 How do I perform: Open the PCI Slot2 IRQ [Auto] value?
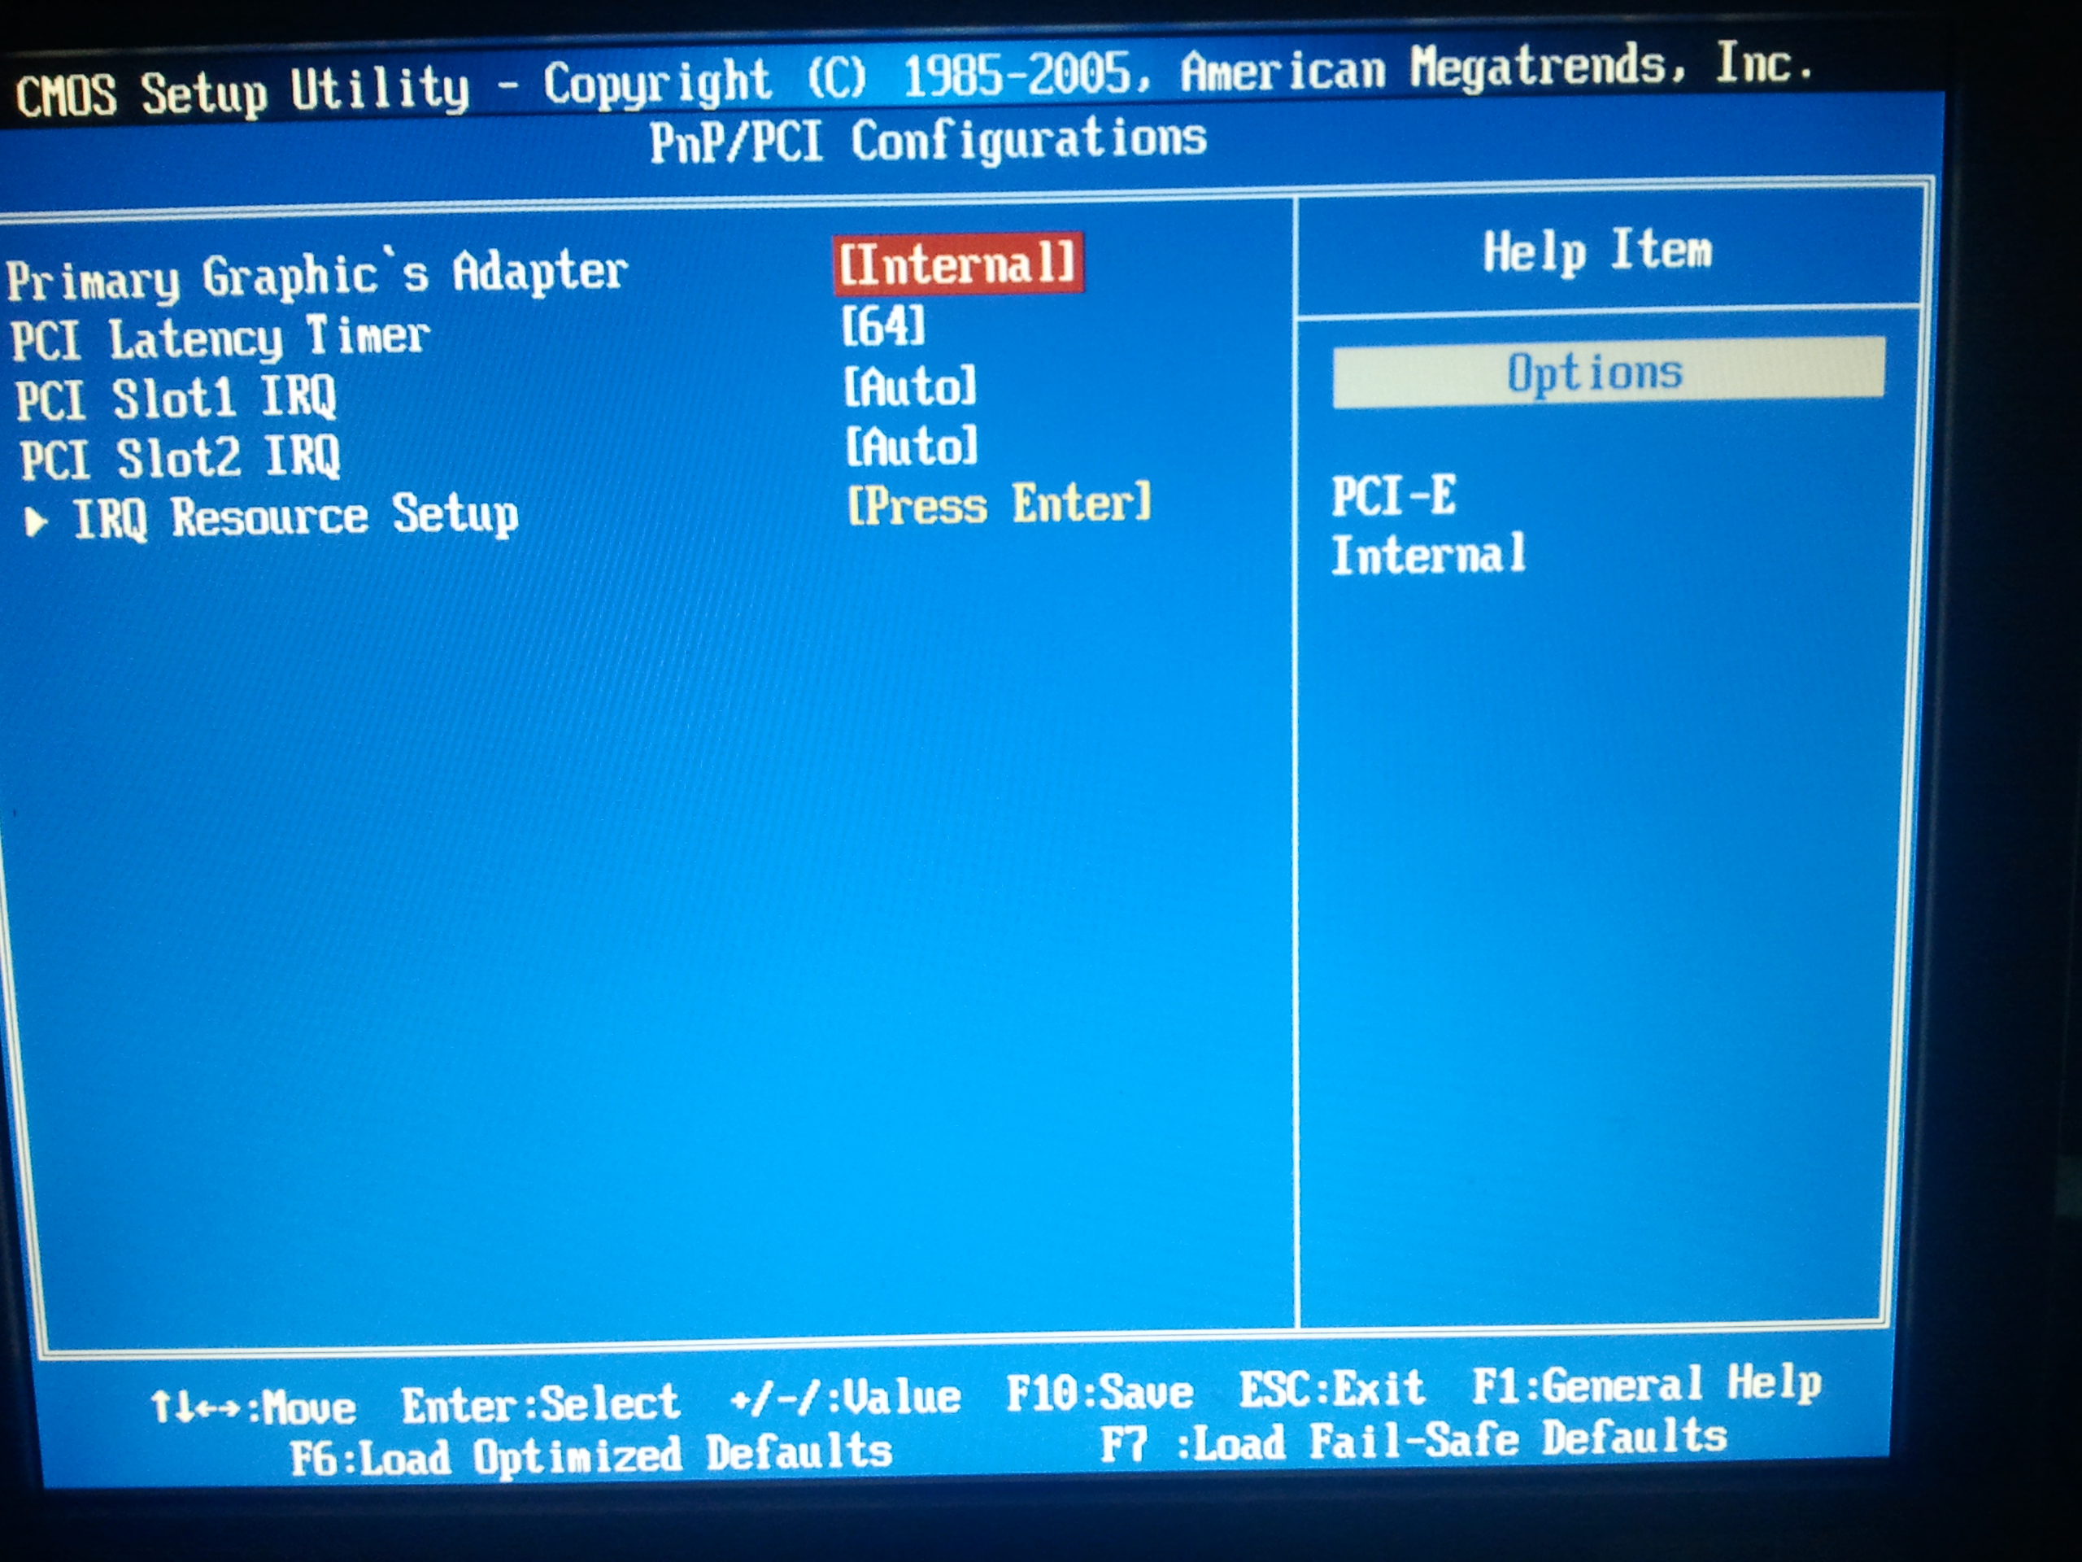[x=911, y=447]
